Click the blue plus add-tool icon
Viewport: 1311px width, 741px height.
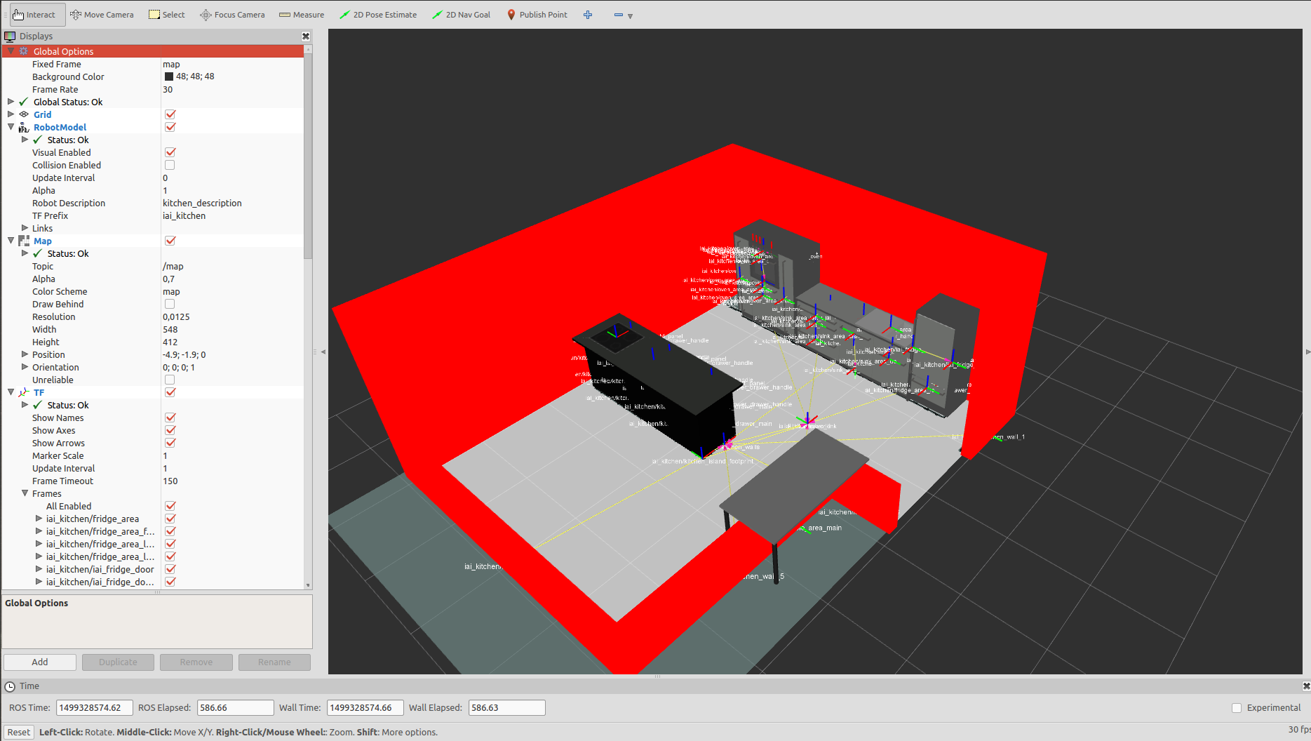(x=588, y=15)
